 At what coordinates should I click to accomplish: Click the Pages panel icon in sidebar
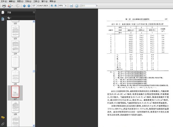(3, 12)
